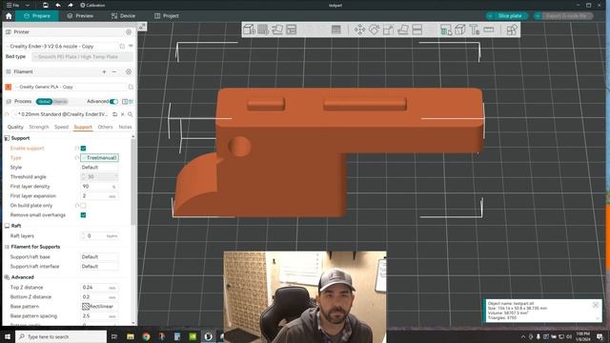
Task: Open the Creality Generic PLA filament dropdown
Action: (70, 87)
